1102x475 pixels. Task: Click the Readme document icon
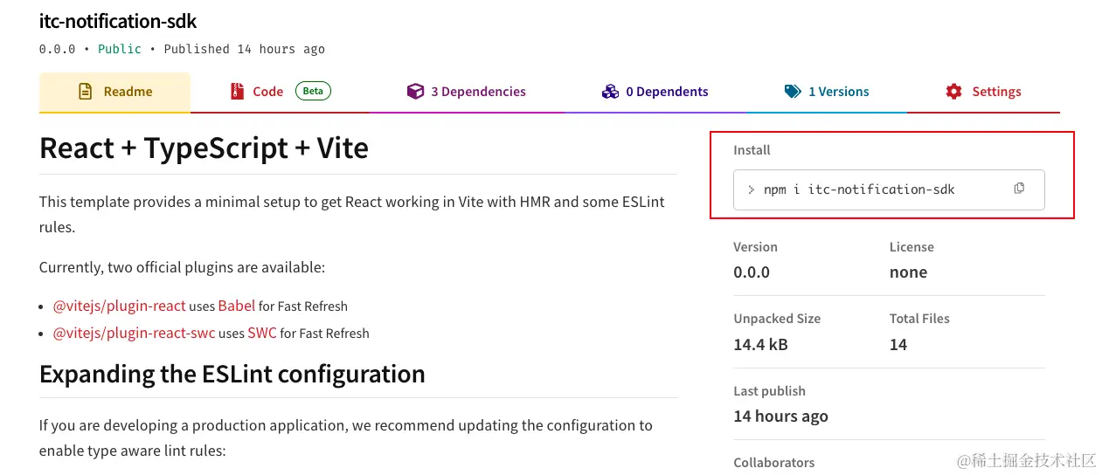(86, 92)
